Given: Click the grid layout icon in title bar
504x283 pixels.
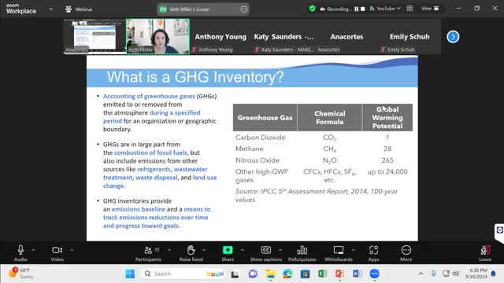Looking at the screenshot, I should [x=409, y=9].
